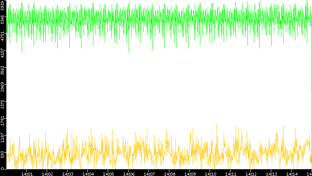Select the 14:10 time axis label

click(x=210, y=174)
